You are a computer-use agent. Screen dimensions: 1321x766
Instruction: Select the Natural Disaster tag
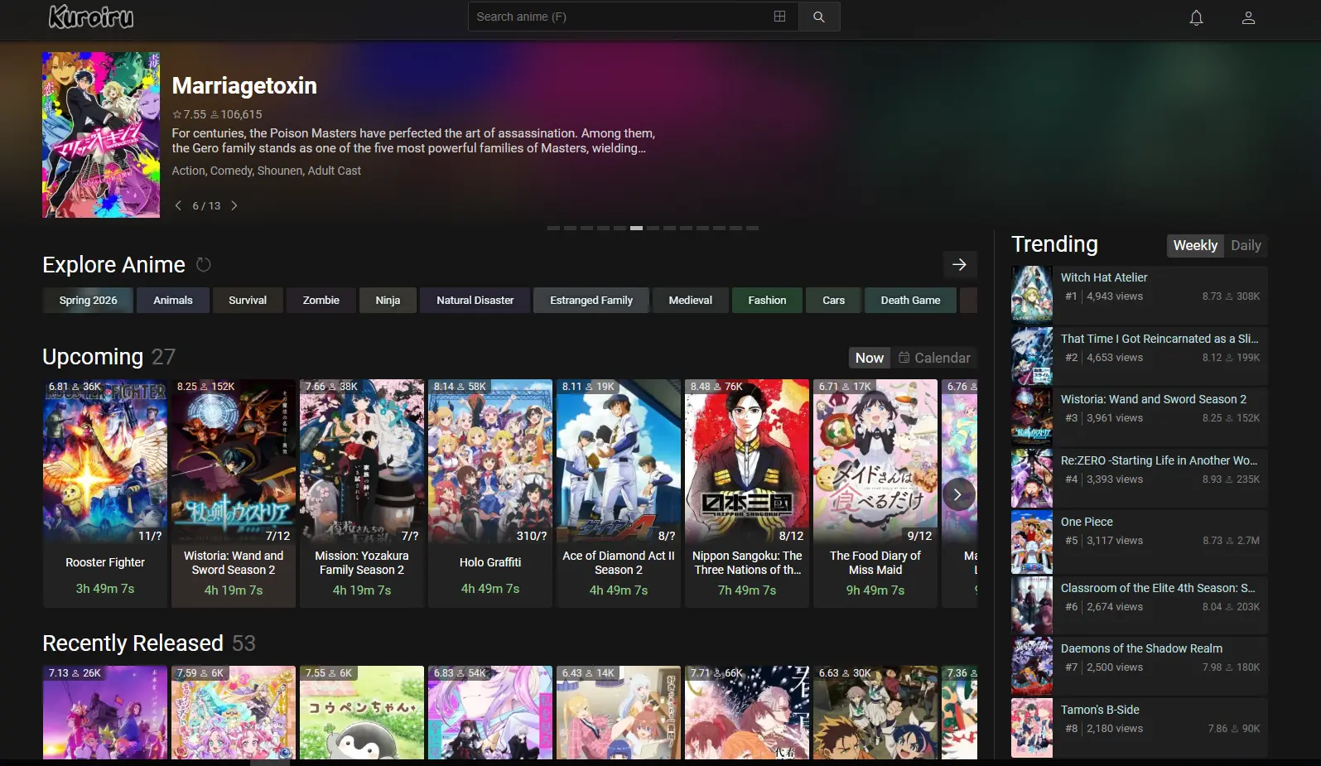point(475,301)
